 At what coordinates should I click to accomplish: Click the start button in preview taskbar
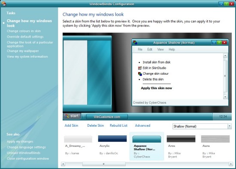click(x=72, y=116)
